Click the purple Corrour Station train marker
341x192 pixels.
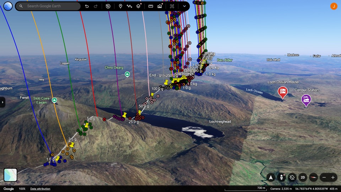click(x=306, y=100)
